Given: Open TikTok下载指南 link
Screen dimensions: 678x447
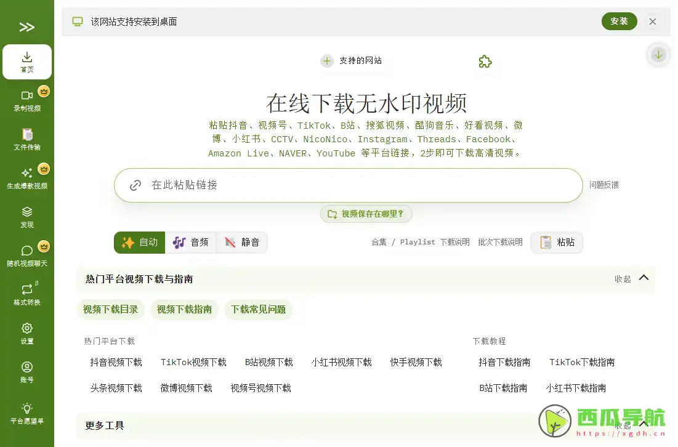Looking at the screenshot, I should click(x=582, y=362).
